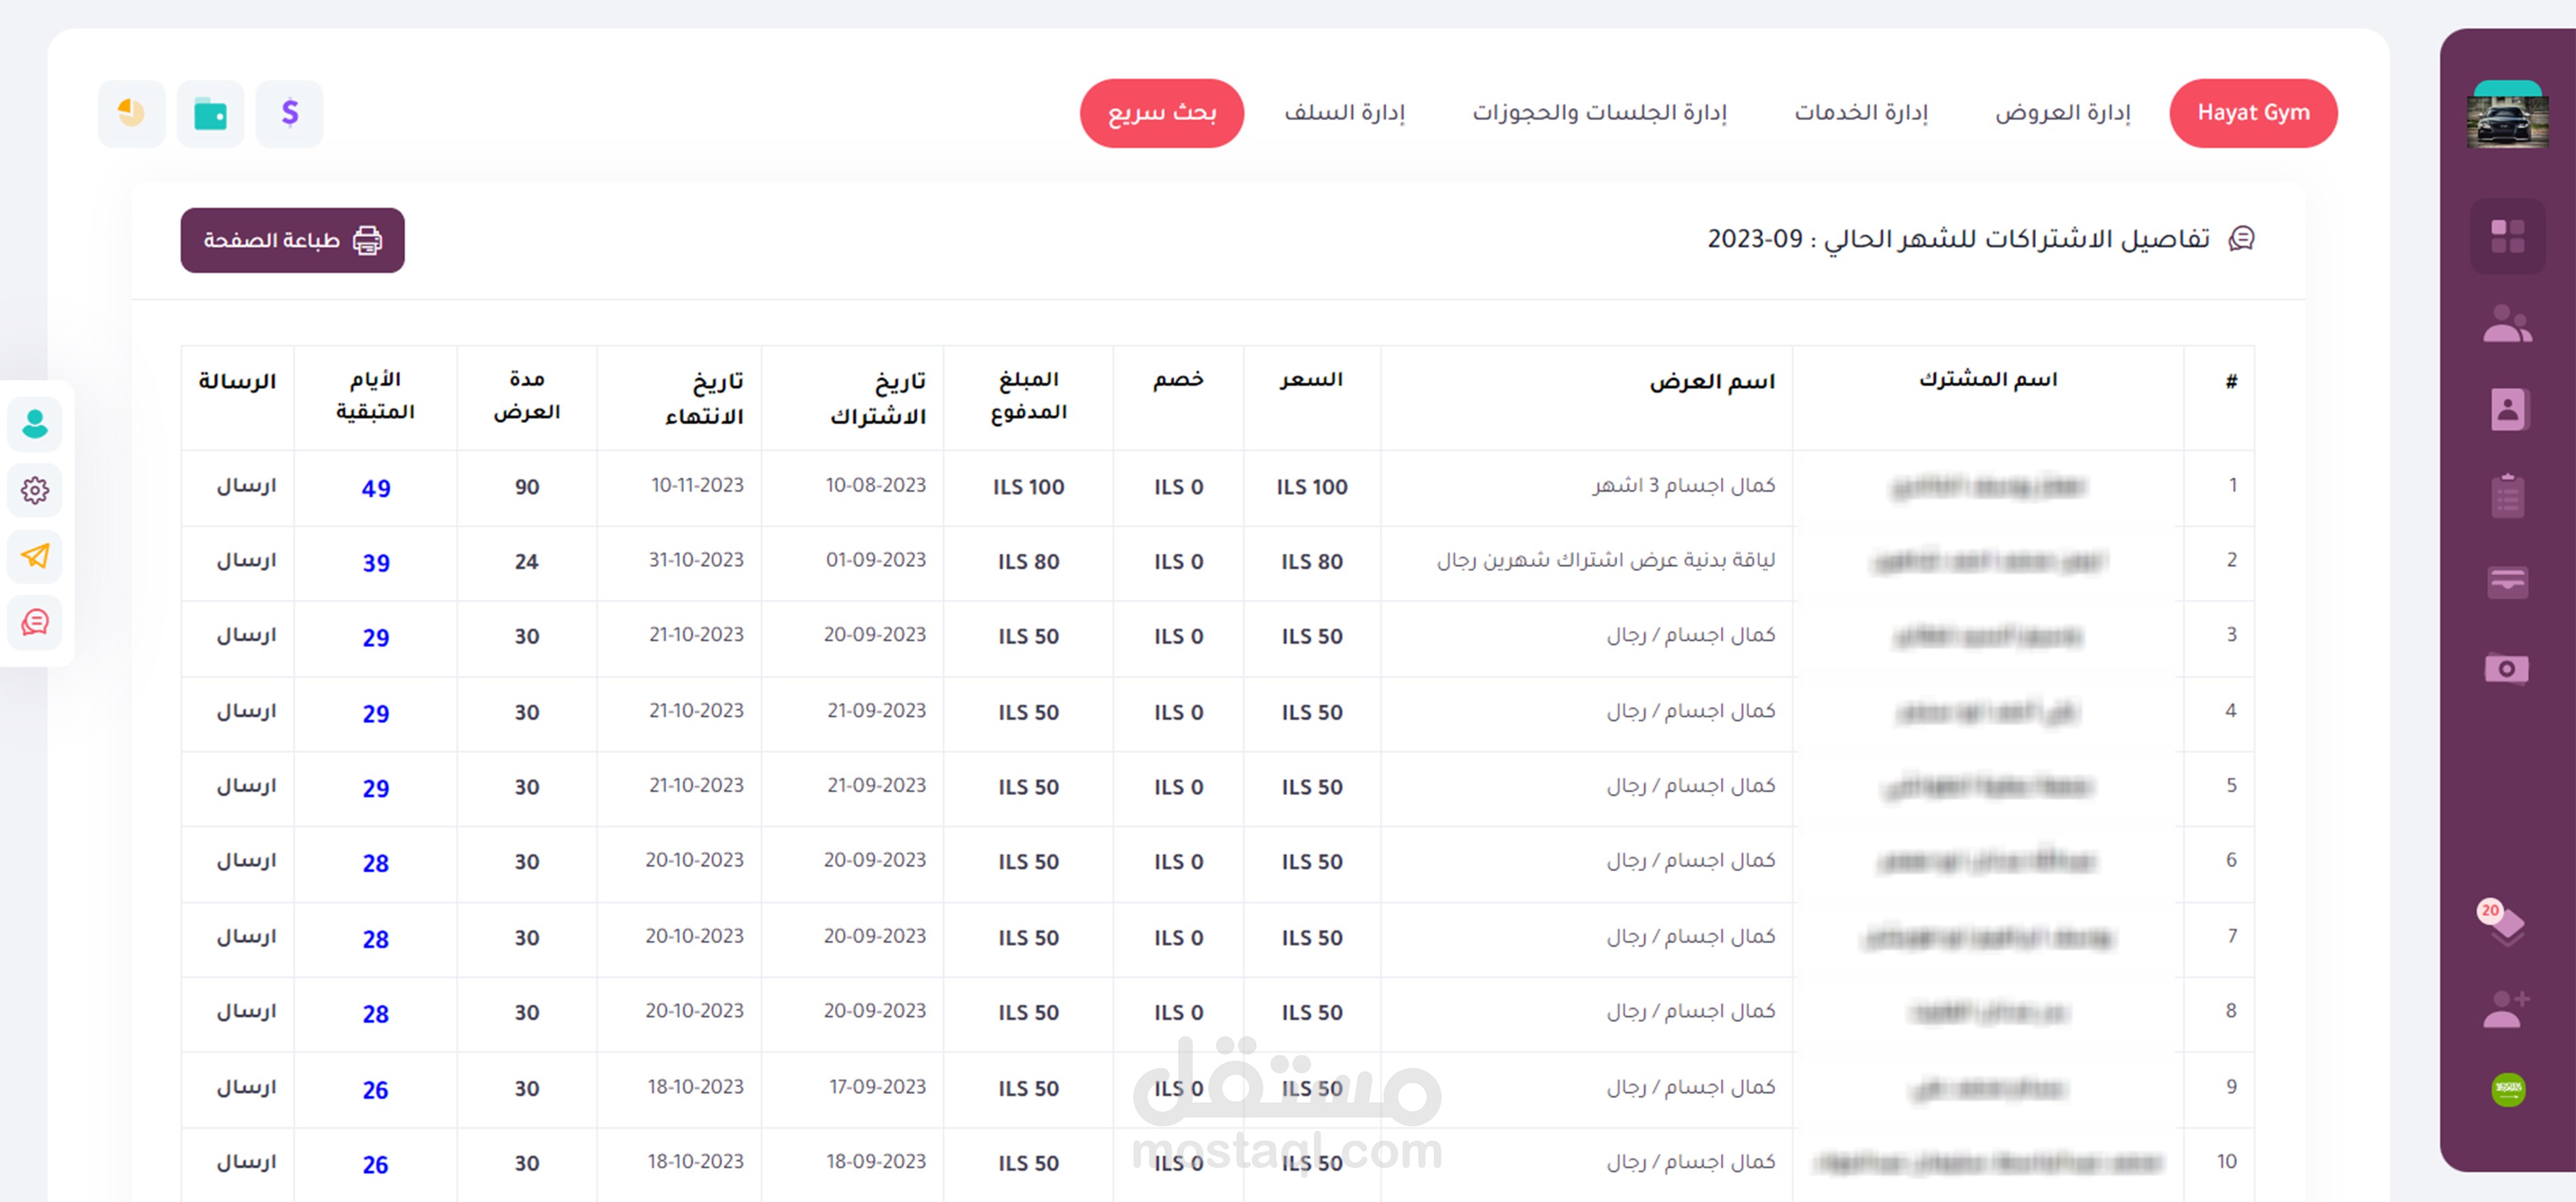Click the purple dollar sign icon

[x=289, y=113]
